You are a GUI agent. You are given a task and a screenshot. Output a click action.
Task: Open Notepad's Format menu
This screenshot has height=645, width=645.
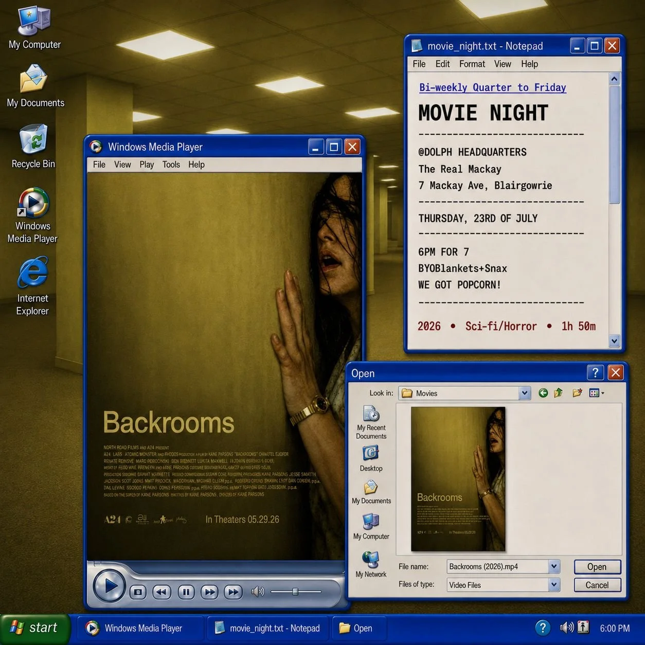tap(472, 64)
